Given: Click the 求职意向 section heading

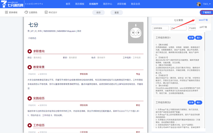Looking at the screenshot, I should (x=39, y=51).
